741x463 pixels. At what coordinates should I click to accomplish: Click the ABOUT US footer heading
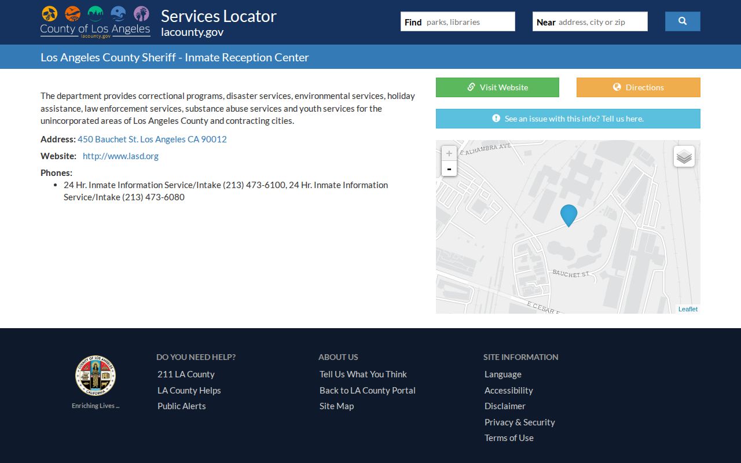(338, 357)
